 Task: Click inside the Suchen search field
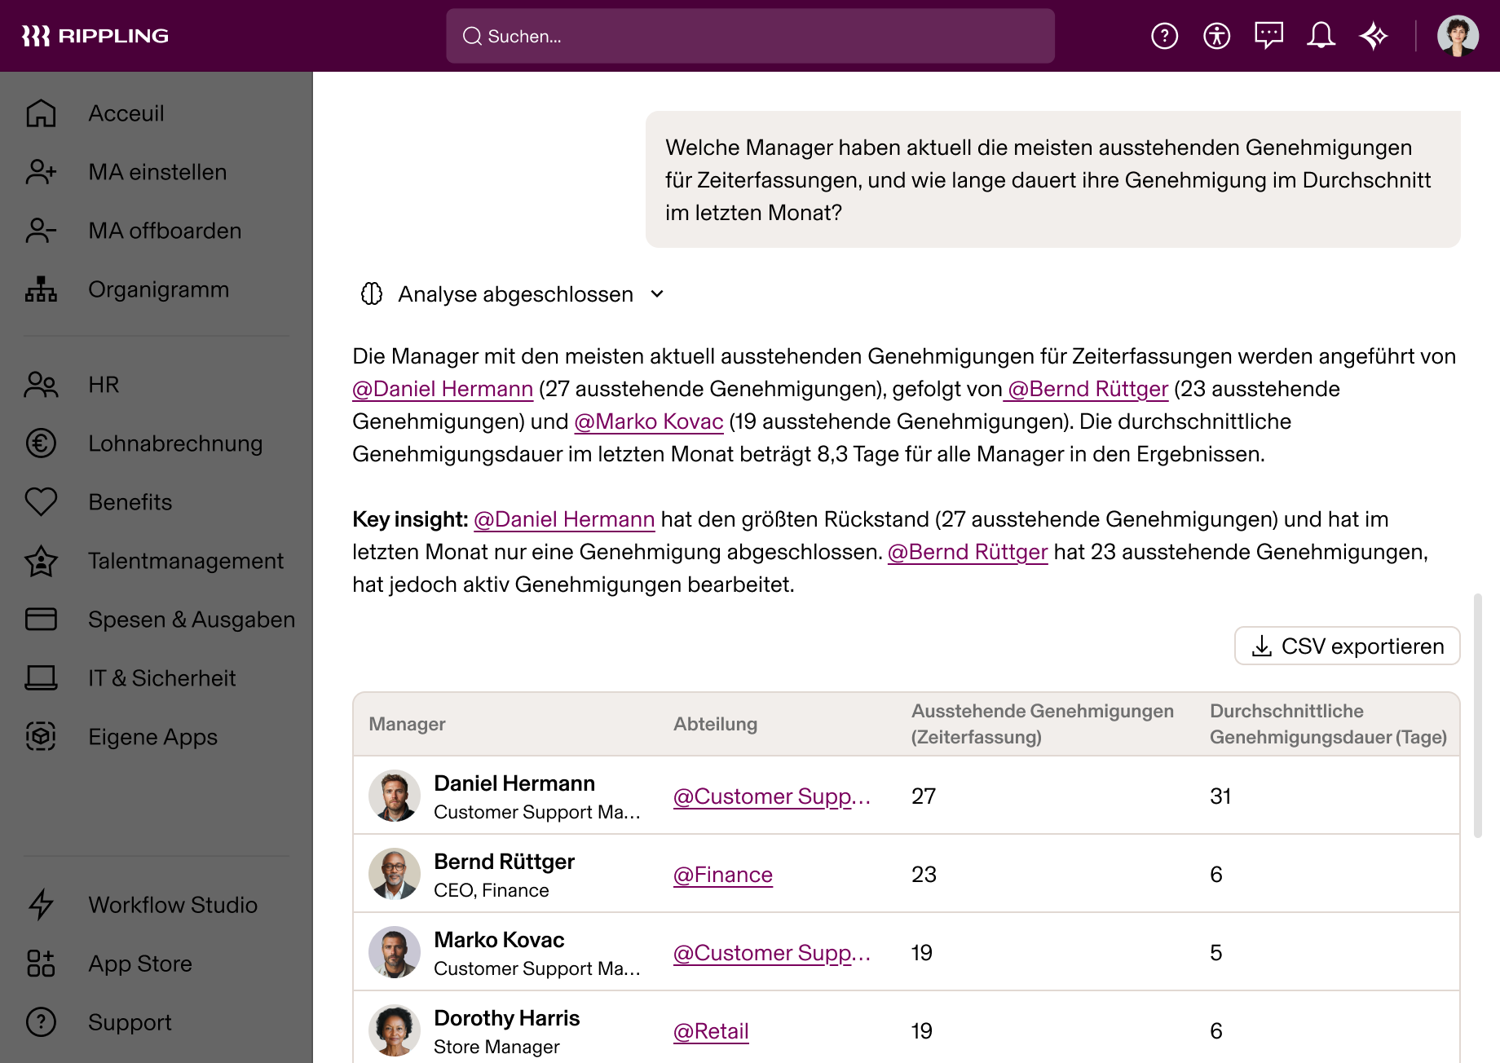click(x=749, y=36)
